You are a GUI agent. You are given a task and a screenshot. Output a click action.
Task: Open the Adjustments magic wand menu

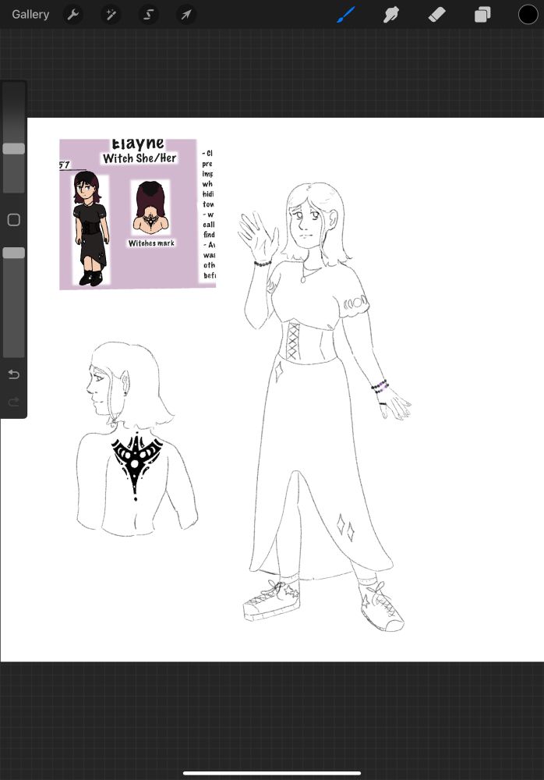pyautogui.click(x=111, y=14)
